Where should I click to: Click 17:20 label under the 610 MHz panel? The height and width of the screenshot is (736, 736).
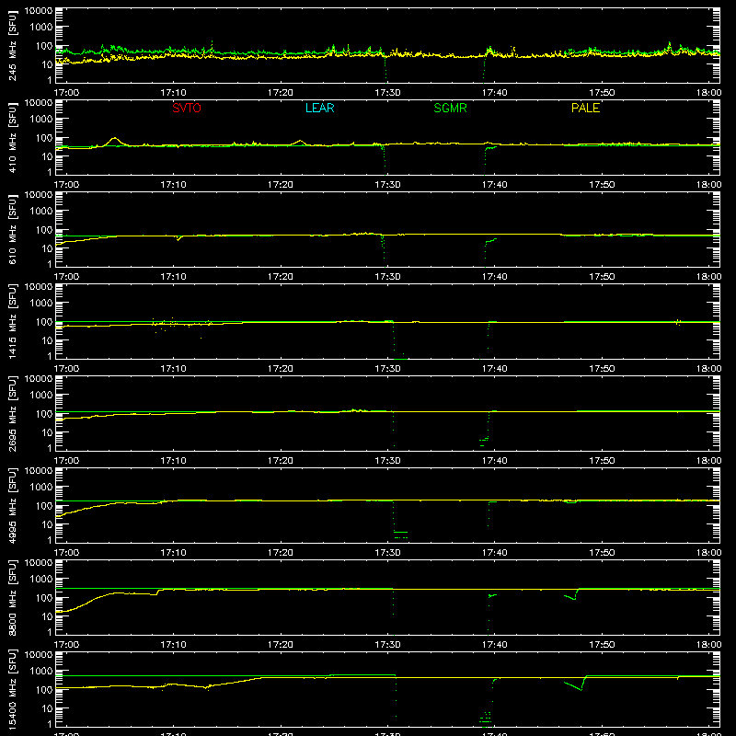coord(281,277)
